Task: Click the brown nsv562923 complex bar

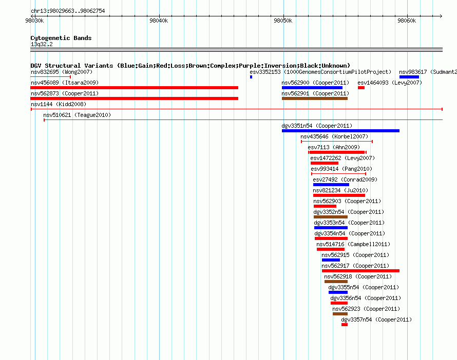Action: [340, 314]
